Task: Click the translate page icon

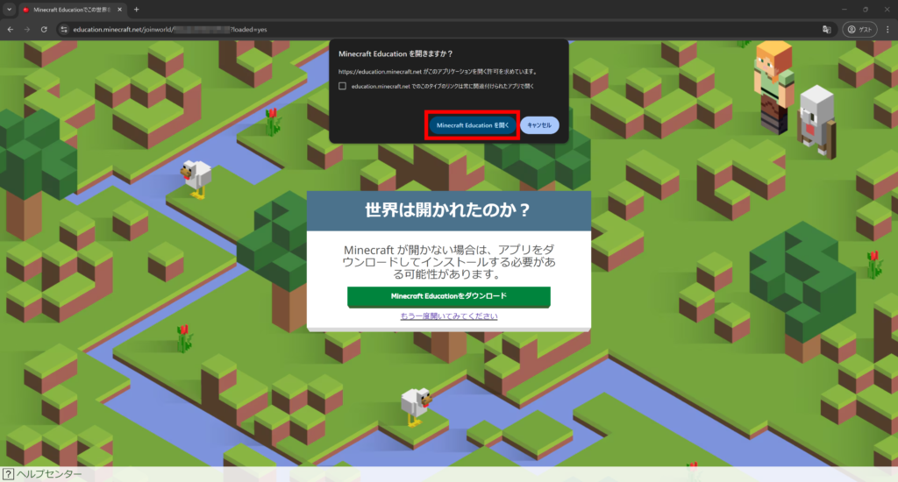Action: click(x=825, y=29)
